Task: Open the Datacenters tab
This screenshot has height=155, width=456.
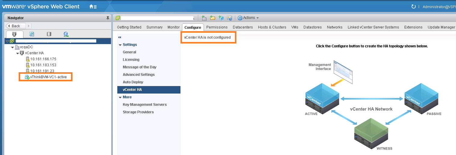Action: pyautogui.click(x=243, y=27)
